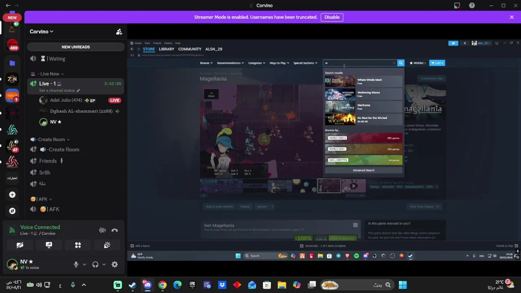Open the Soundboard button
The width and height of the screenshot is (521, 293).
[x=107, y=245]
